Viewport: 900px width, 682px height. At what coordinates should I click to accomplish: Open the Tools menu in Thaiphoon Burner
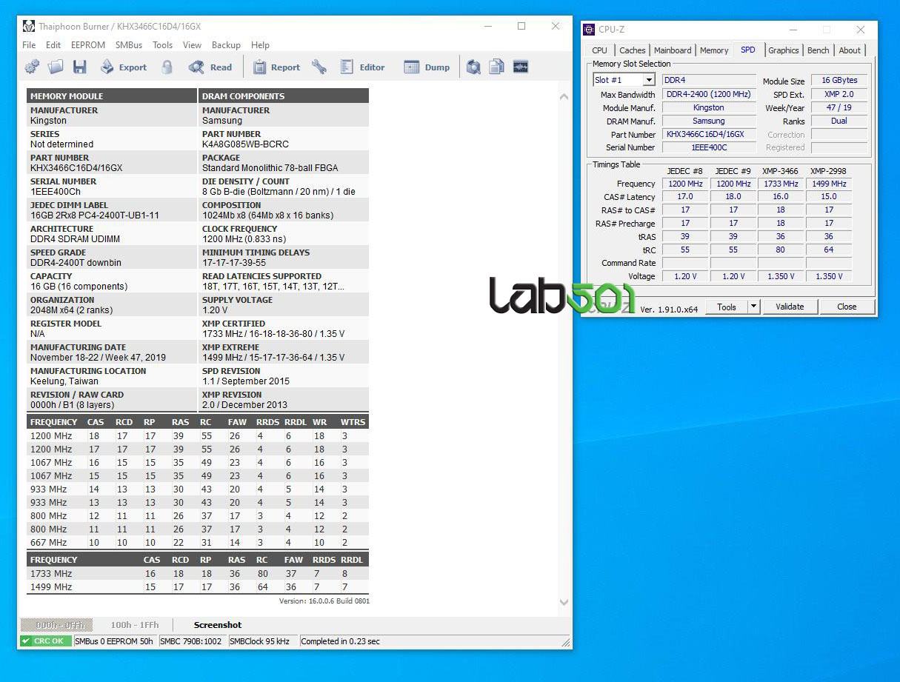[163, 45]
